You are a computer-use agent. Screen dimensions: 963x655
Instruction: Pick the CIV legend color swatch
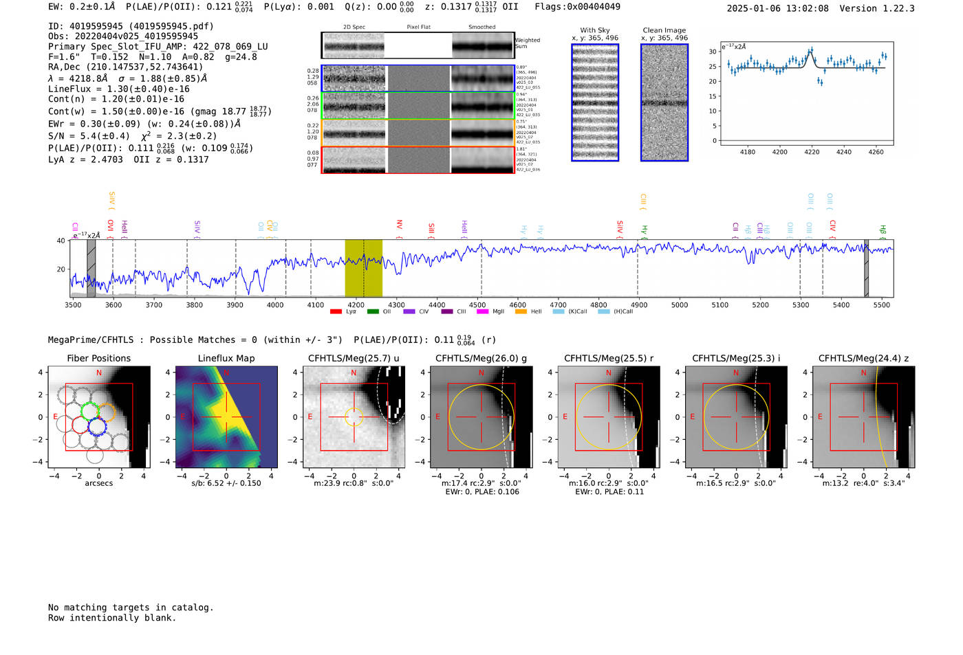tap(409, 311)
